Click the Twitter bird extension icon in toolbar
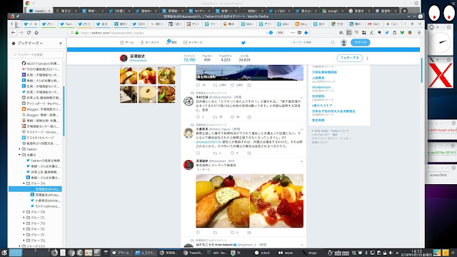457x257 pixels. (387, 33)
